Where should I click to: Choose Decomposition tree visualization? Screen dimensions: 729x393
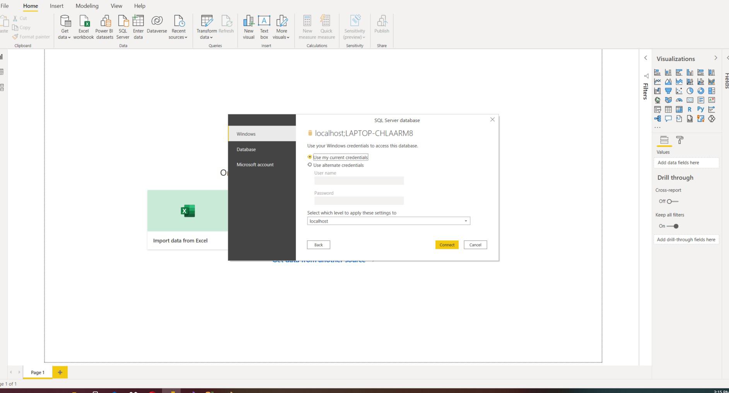(657, 119)
